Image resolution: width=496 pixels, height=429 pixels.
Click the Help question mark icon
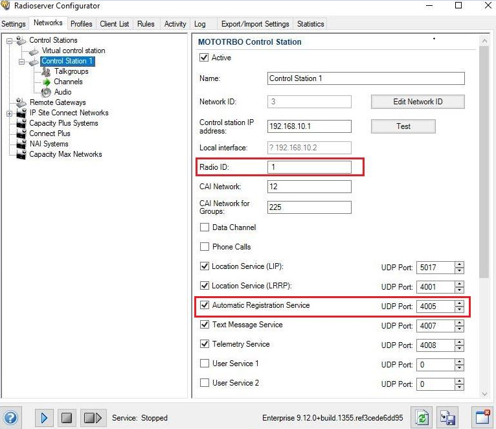coord(10,418)
